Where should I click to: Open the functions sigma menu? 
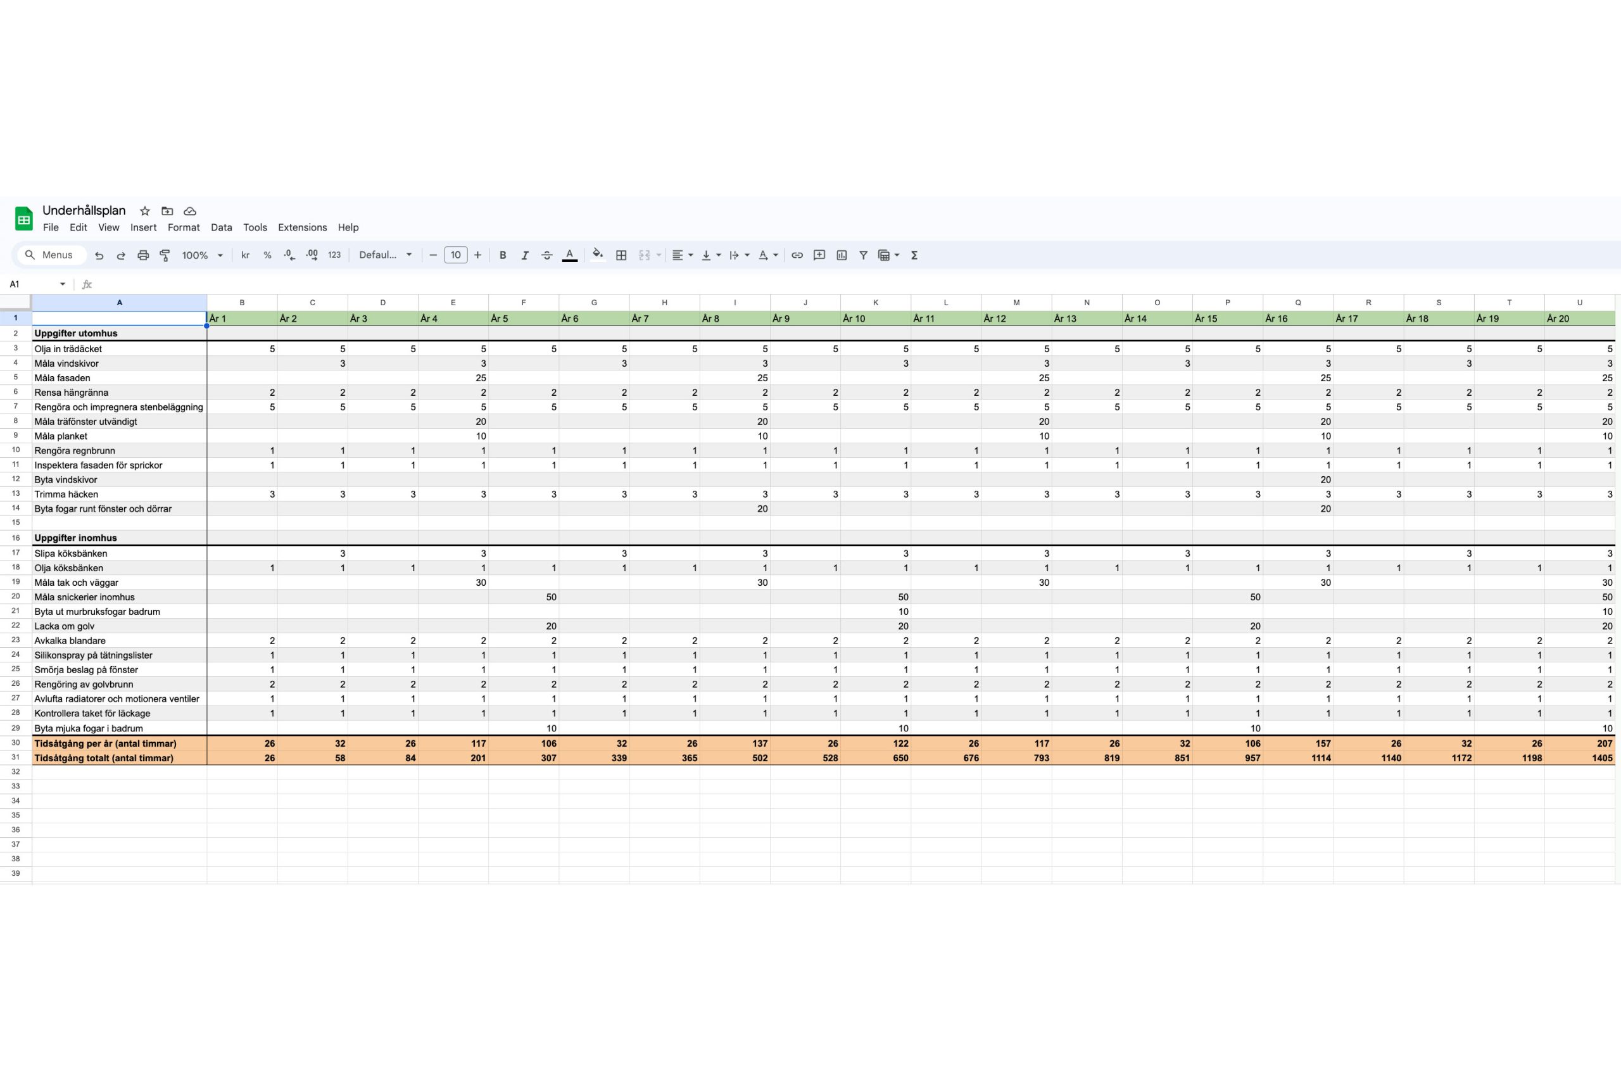pyautogui.click(x=914, y=255)
